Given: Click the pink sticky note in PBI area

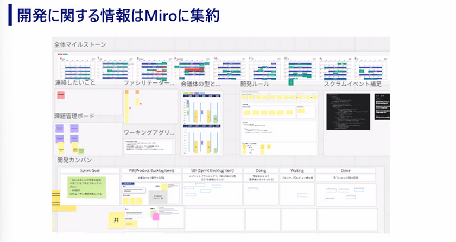Looking at the screenshot, I should click(156, 216).
